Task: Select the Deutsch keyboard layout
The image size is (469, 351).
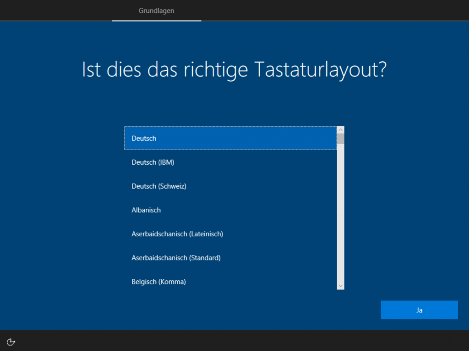Action: [x=230, y=138]
